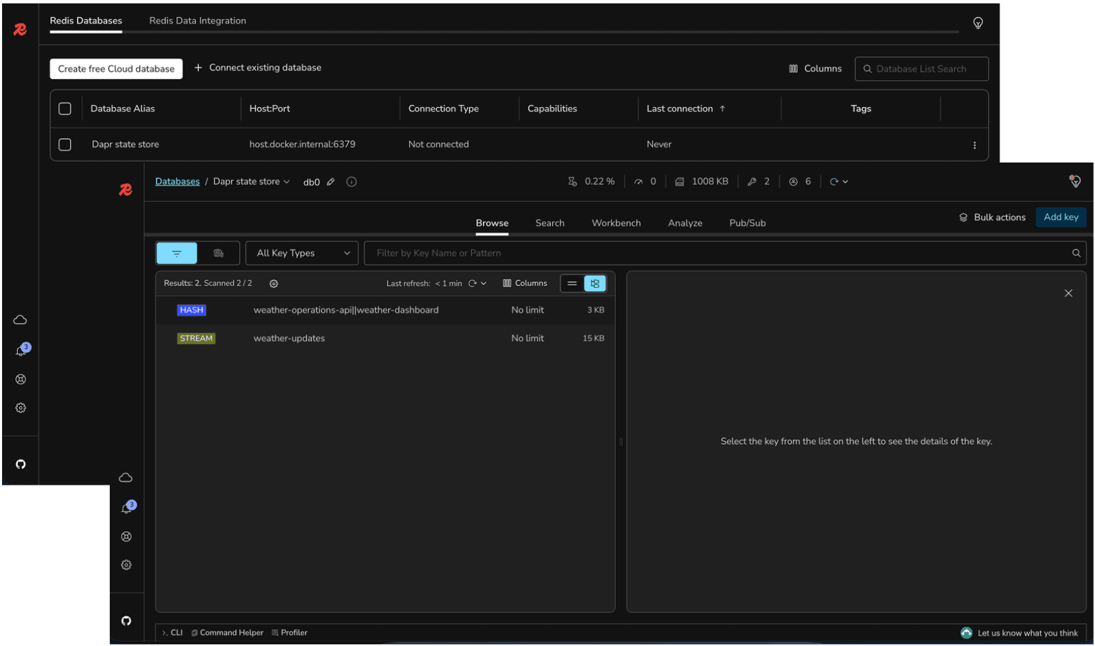Sort the table by Last connection
The height and width of the screenshot is (646, 1095).
tap(686, 108)
